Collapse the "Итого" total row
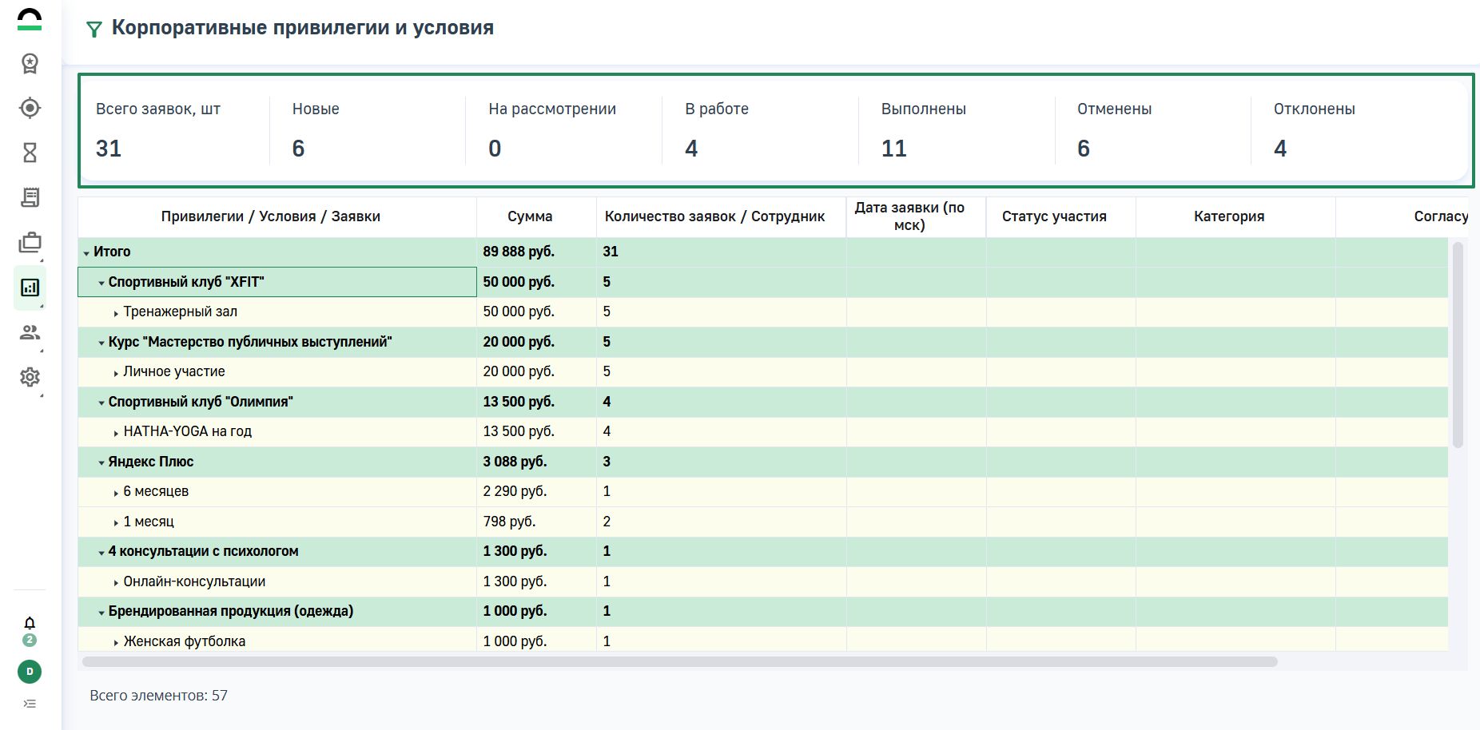Viewport: 1480px width, 730px height. pos(86,253)
